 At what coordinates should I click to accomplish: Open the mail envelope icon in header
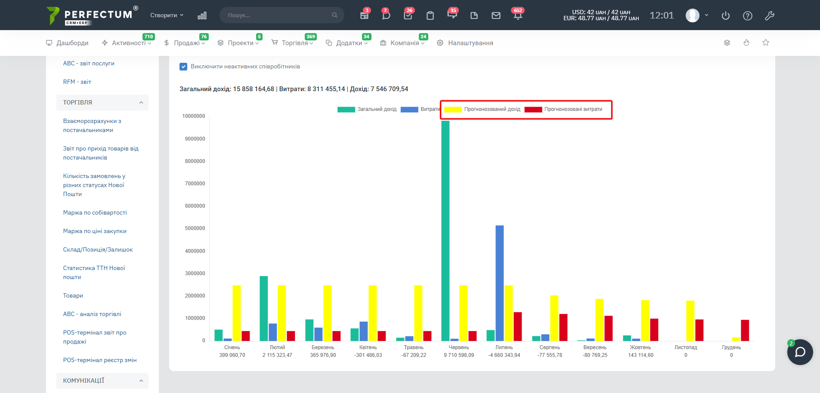click(x=496, y=15)
